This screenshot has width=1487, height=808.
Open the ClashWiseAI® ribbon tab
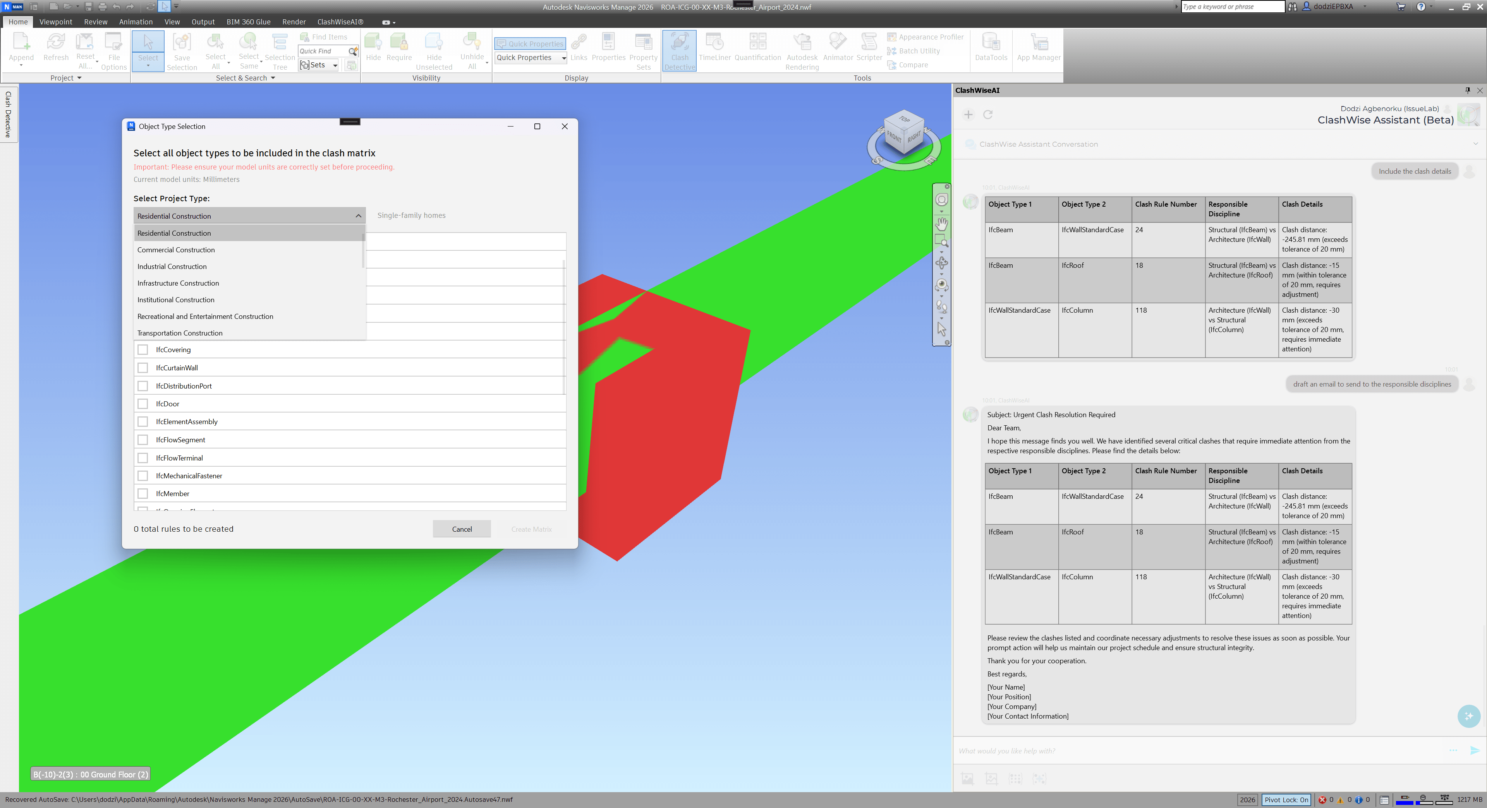340,22
